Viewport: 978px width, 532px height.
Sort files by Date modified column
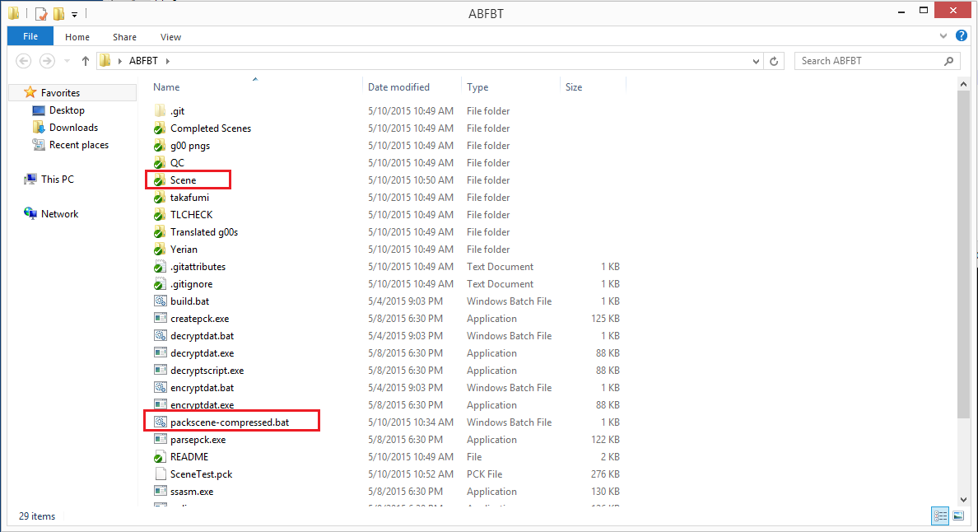[x=398, y=87]
